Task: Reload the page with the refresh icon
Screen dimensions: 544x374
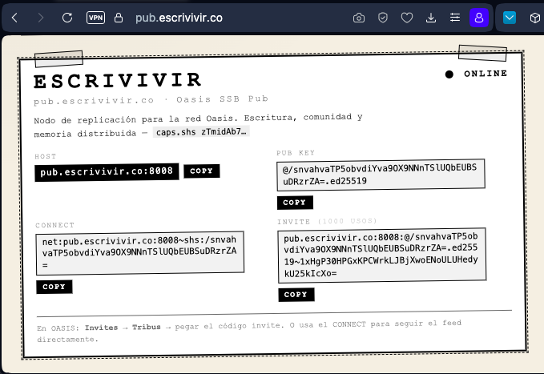Action: pos(67,18)
